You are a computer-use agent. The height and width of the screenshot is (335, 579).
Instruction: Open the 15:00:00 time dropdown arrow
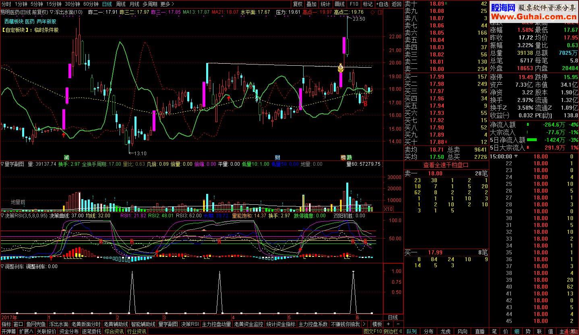516,156
